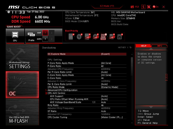Click Adjusted GT Frequency 1650MHz row
Viewport: 173px width, 129px height.
[87, 114]
